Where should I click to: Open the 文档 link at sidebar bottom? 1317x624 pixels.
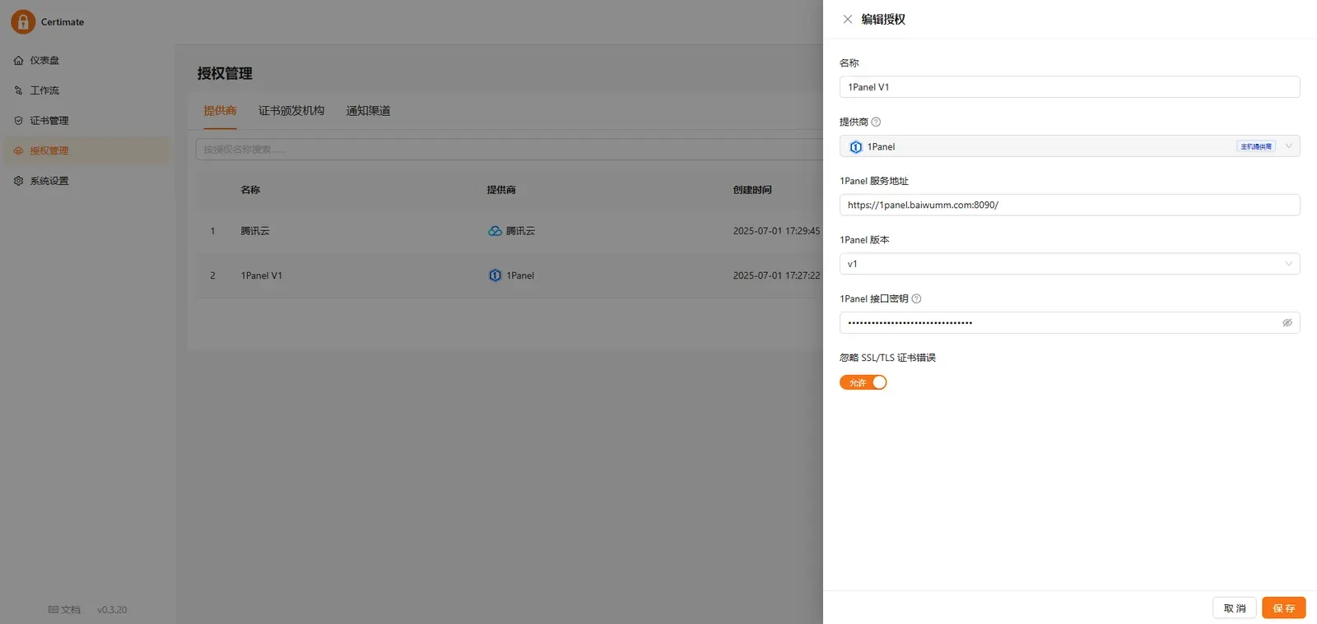[64, 610]
